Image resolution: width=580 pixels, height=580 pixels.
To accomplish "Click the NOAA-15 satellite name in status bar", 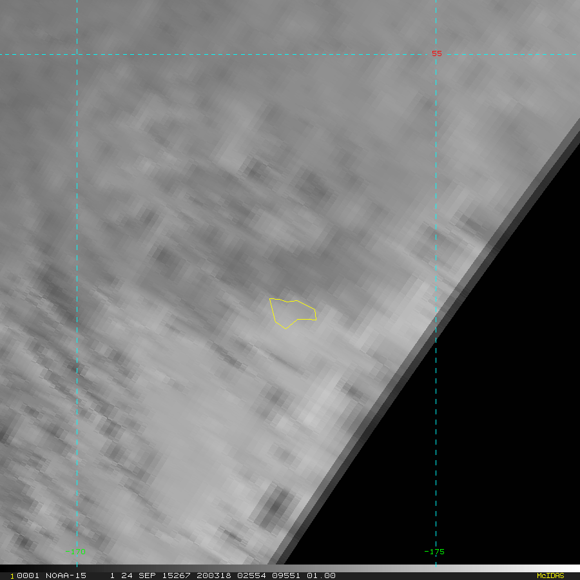I will [x=66, y=575].
